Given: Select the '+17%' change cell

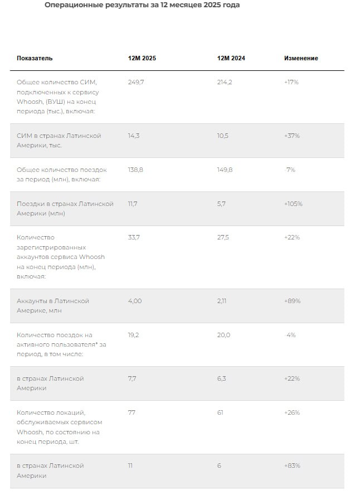Looking at the screenshot, I should (x=291, y=82).
